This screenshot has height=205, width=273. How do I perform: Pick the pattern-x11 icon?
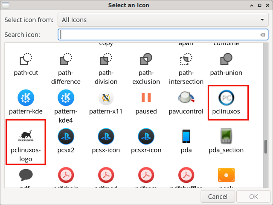tap(106, 98)
